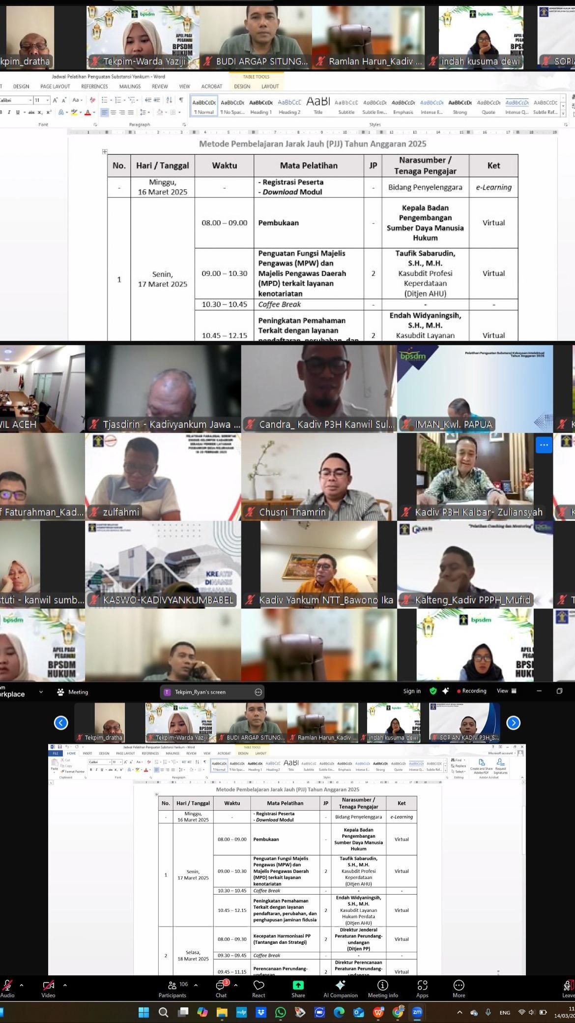Open the Zoom Participants panel
Viewport: 575px width, 1023px height.
pos(172,990)
